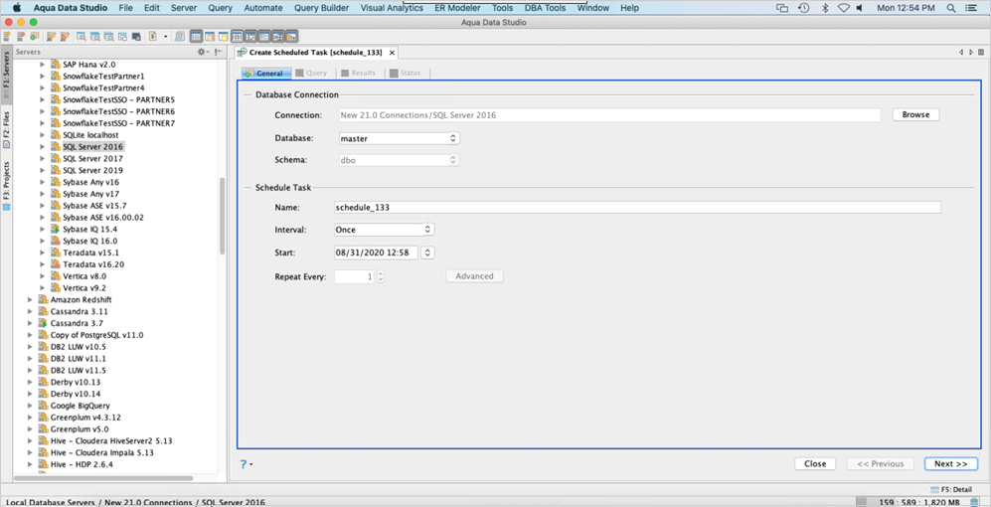Click the scroll tabs right arrow icon
Screen dimensions: 991x507
[971, 53]
